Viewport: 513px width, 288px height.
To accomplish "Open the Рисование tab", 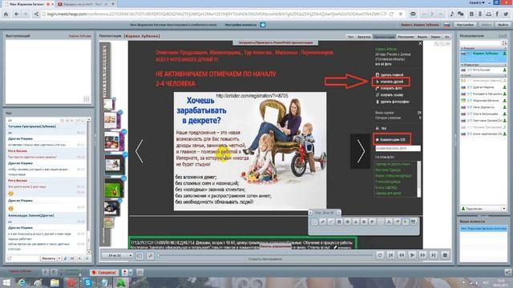I will click(x=406, y=37).
